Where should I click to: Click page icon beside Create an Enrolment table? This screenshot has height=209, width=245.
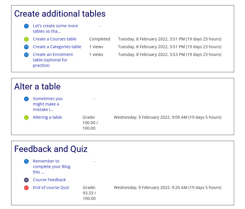click(26, 55)
